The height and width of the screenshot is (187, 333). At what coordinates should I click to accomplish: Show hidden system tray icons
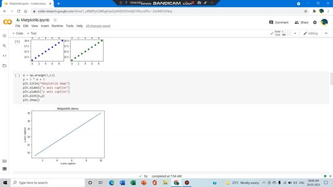coord(264,182)
